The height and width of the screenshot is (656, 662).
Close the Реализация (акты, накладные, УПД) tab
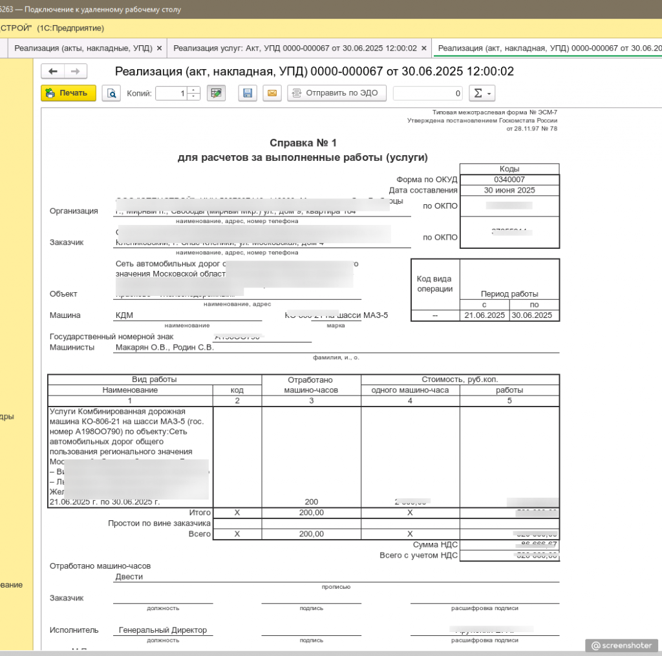point(159,48)
